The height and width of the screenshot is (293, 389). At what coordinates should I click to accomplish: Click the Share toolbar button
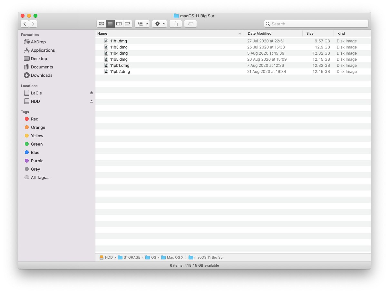pyautogui.click(x=176, y=24)
